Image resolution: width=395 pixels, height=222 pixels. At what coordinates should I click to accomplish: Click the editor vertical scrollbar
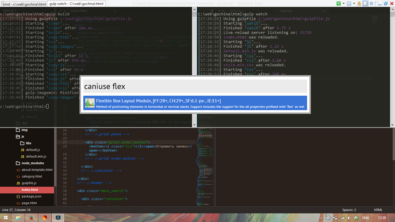click(393, 144)
